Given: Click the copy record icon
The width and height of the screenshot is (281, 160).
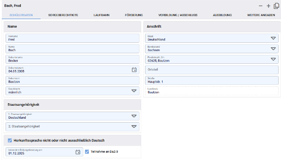Looking at the screenshot, I should pyautogui.click(x=276, y=6).
